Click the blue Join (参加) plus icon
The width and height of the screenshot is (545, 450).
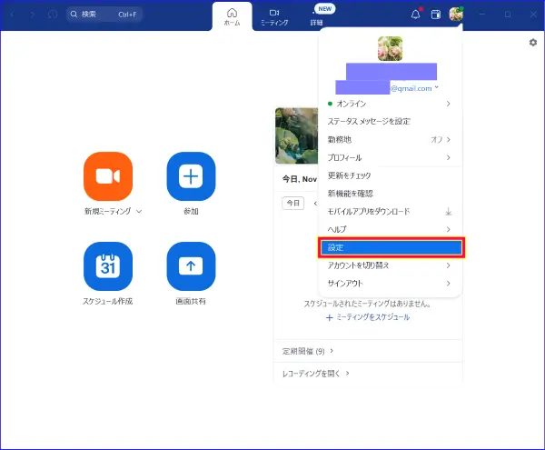[x=191, y=176]
